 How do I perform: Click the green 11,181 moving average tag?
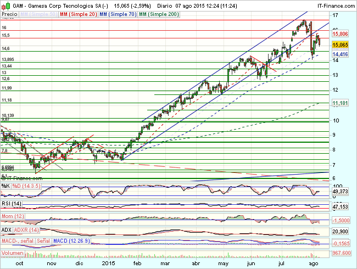click(340, 103)
